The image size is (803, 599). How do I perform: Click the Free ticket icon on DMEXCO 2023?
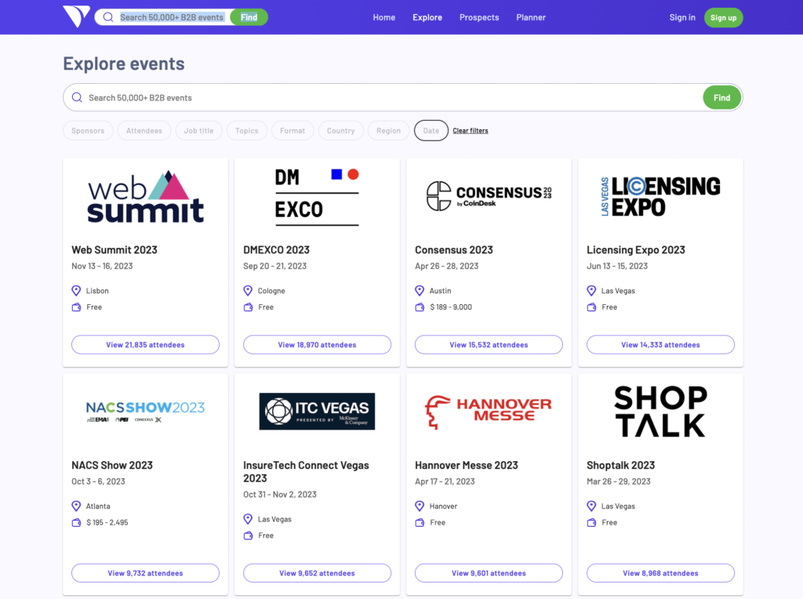(246, 307)
